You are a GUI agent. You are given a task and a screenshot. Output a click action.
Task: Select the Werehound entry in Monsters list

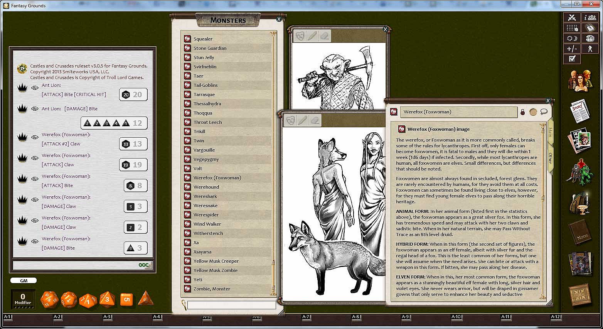(x=206, y=187)
